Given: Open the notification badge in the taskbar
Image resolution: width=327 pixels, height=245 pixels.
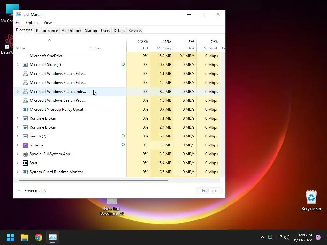Looking at the screenshot, I should 318,237.
